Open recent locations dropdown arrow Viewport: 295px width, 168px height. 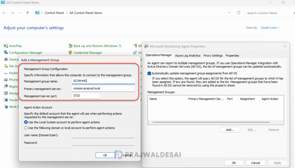coord(20,13)
